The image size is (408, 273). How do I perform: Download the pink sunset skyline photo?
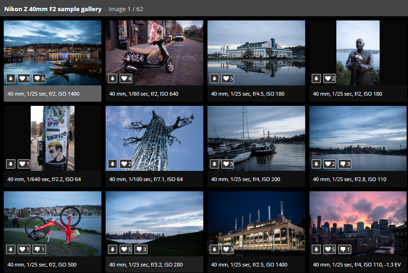tap(316, 249)
